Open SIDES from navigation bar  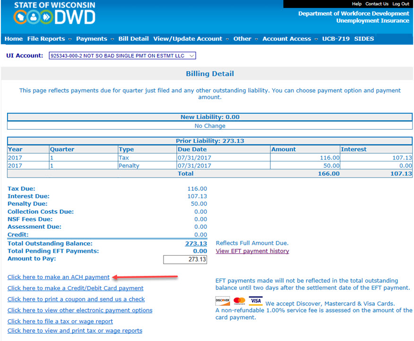pyautogui.click(x=364, y=39)
